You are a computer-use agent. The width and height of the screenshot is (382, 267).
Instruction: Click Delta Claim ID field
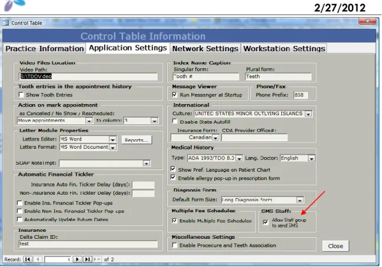[88, 244]
